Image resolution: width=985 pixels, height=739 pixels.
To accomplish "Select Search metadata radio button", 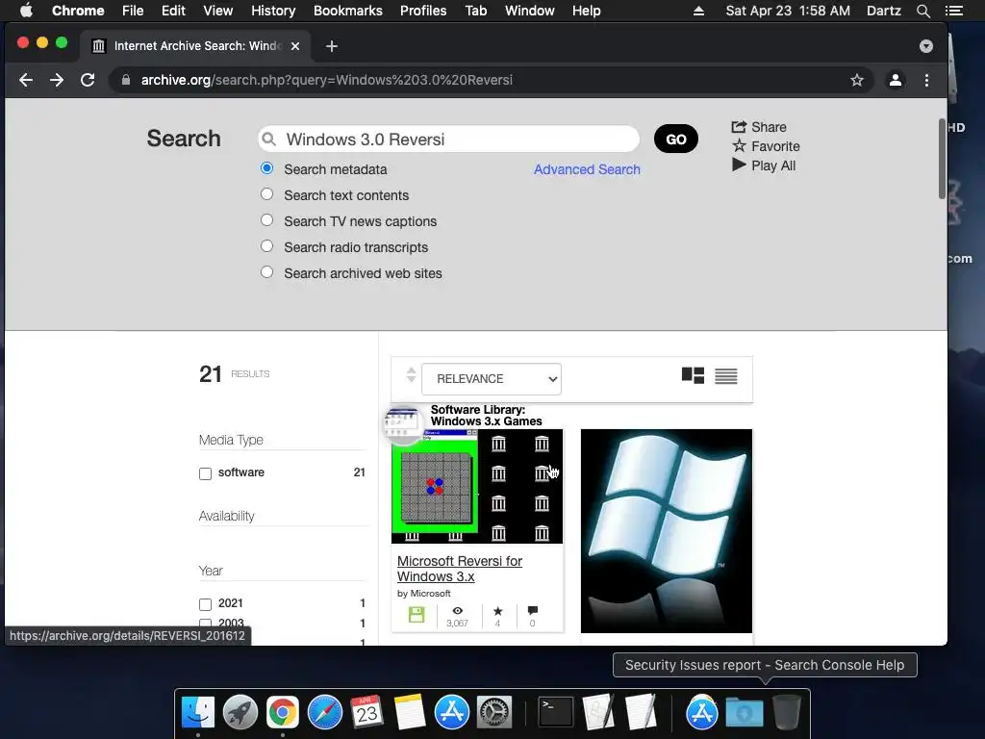I will 267,168.
